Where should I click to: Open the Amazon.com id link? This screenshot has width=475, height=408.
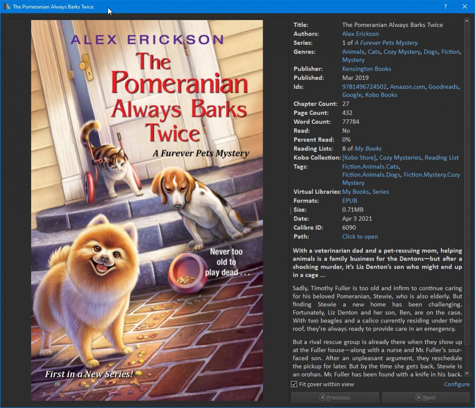407,87
